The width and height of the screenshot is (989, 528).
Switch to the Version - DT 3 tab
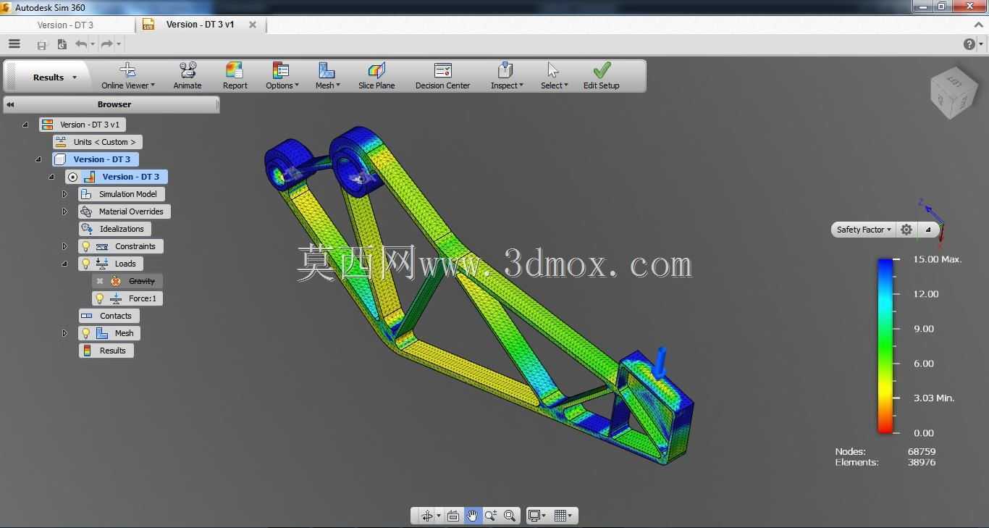point(65,25)
